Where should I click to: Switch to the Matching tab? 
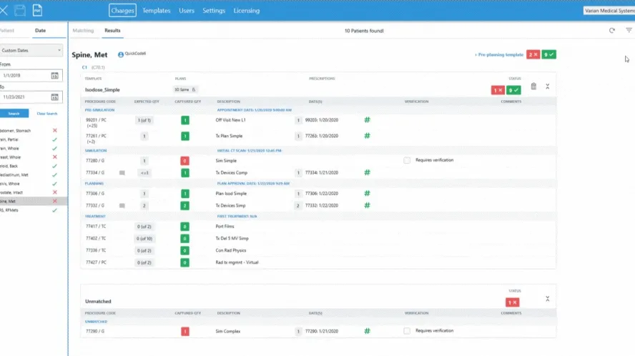click(x=83, y=31)
